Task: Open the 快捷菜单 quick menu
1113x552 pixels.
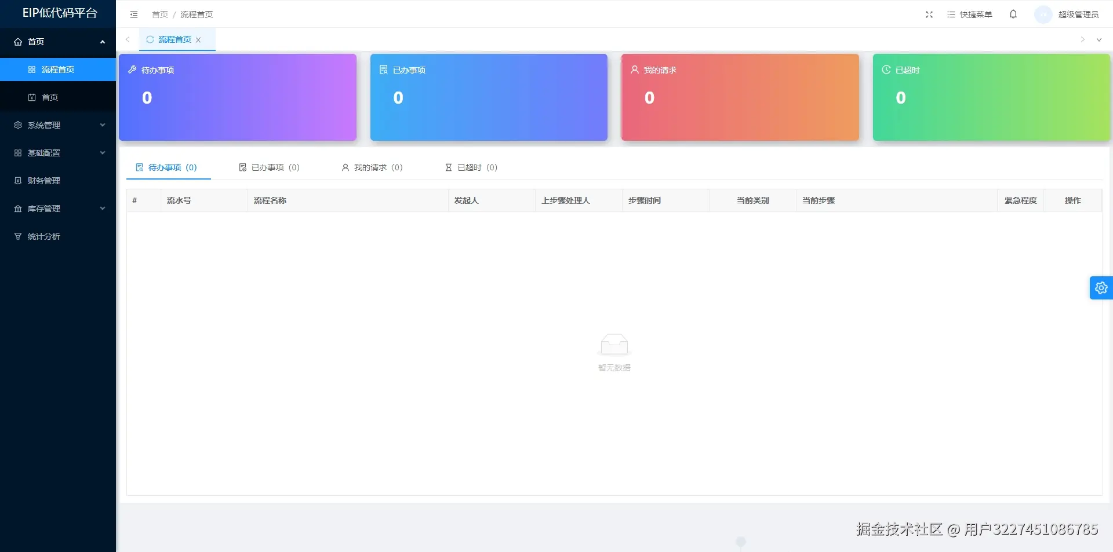Action: pyautogui.click(x=970, y=14)
